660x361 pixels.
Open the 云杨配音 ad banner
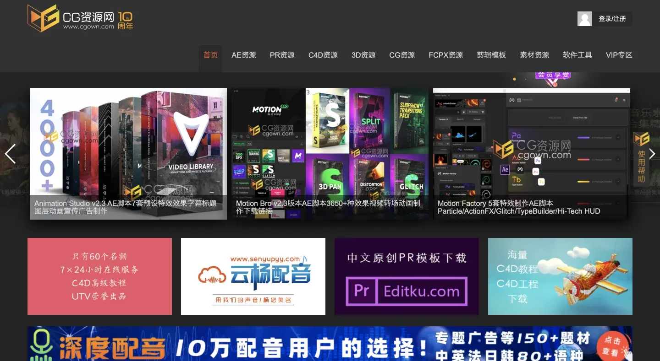click(253, 276)
